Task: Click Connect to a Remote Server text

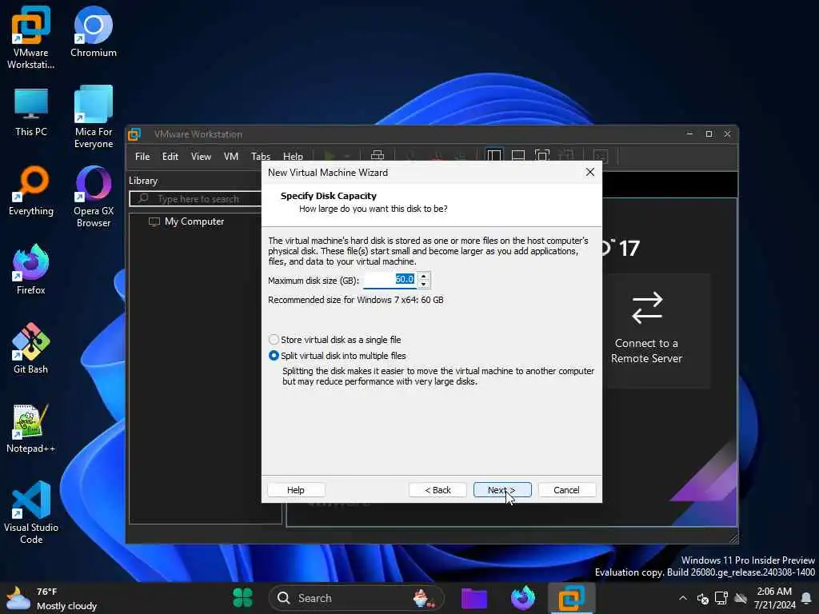Action: click(x=646, y=351)
